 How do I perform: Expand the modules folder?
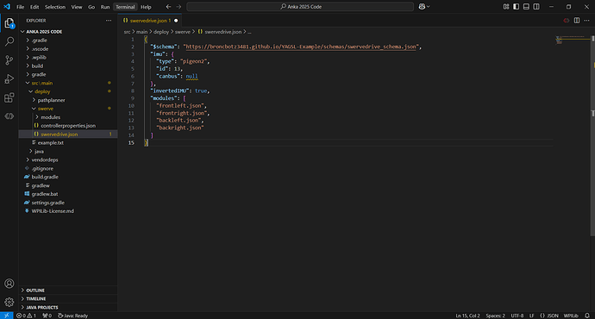coord(51,117)
